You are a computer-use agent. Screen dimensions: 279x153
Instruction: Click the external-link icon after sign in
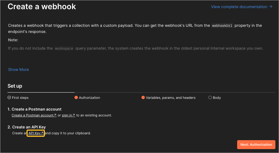click(74, 115)
